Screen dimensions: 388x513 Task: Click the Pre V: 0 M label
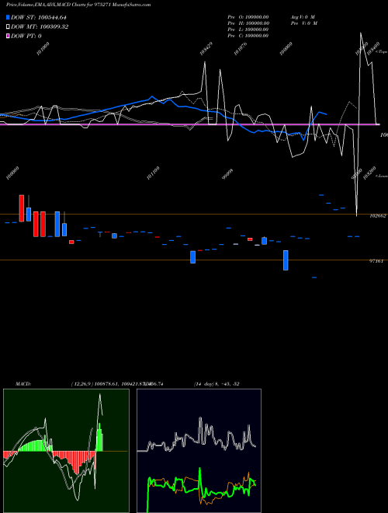[304, 23]
